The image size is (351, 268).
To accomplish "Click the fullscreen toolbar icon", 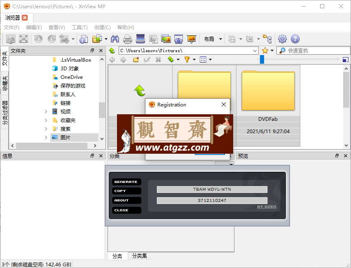I will click(x=23, y=39).
